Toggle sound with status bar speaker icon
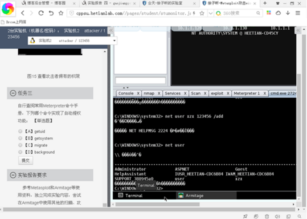 click(x=277, y=216)
